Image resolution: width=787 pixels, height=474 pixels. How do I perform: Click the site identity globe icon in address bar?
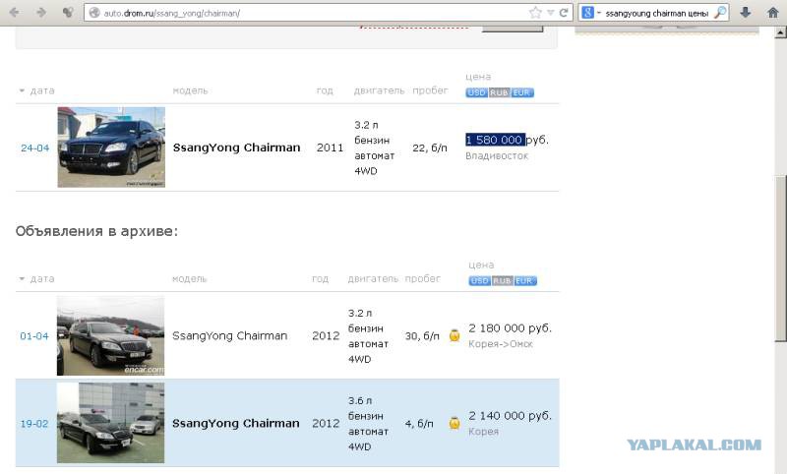coord(94,13)
